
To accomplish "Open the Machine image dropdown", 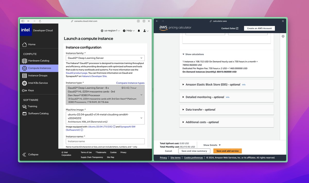I will pos(105,118).
